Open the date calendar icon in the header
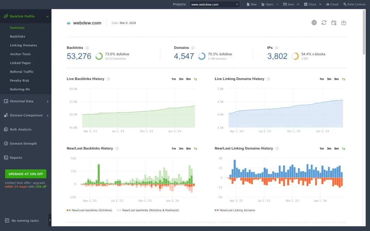Image resolution: width=370 pixels, height=231 pixels. pyautogui.click(x=334, y=22)
